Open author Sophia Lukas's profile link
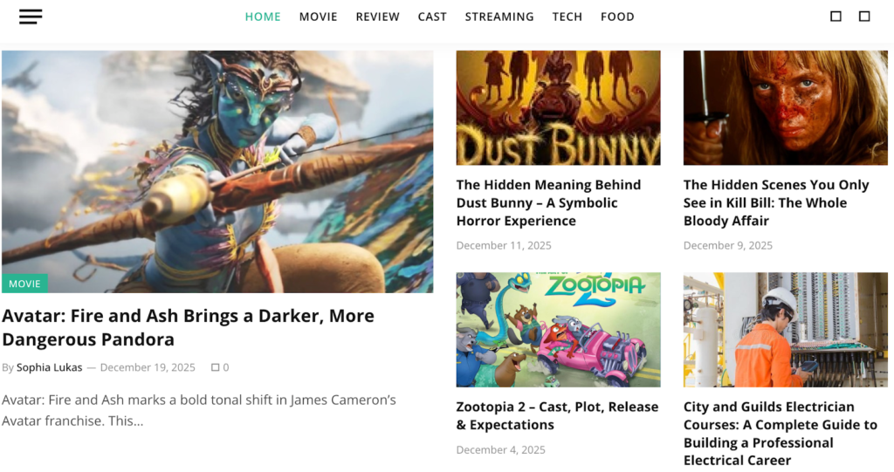Screen dimensions: 894x472 [49, 367]
